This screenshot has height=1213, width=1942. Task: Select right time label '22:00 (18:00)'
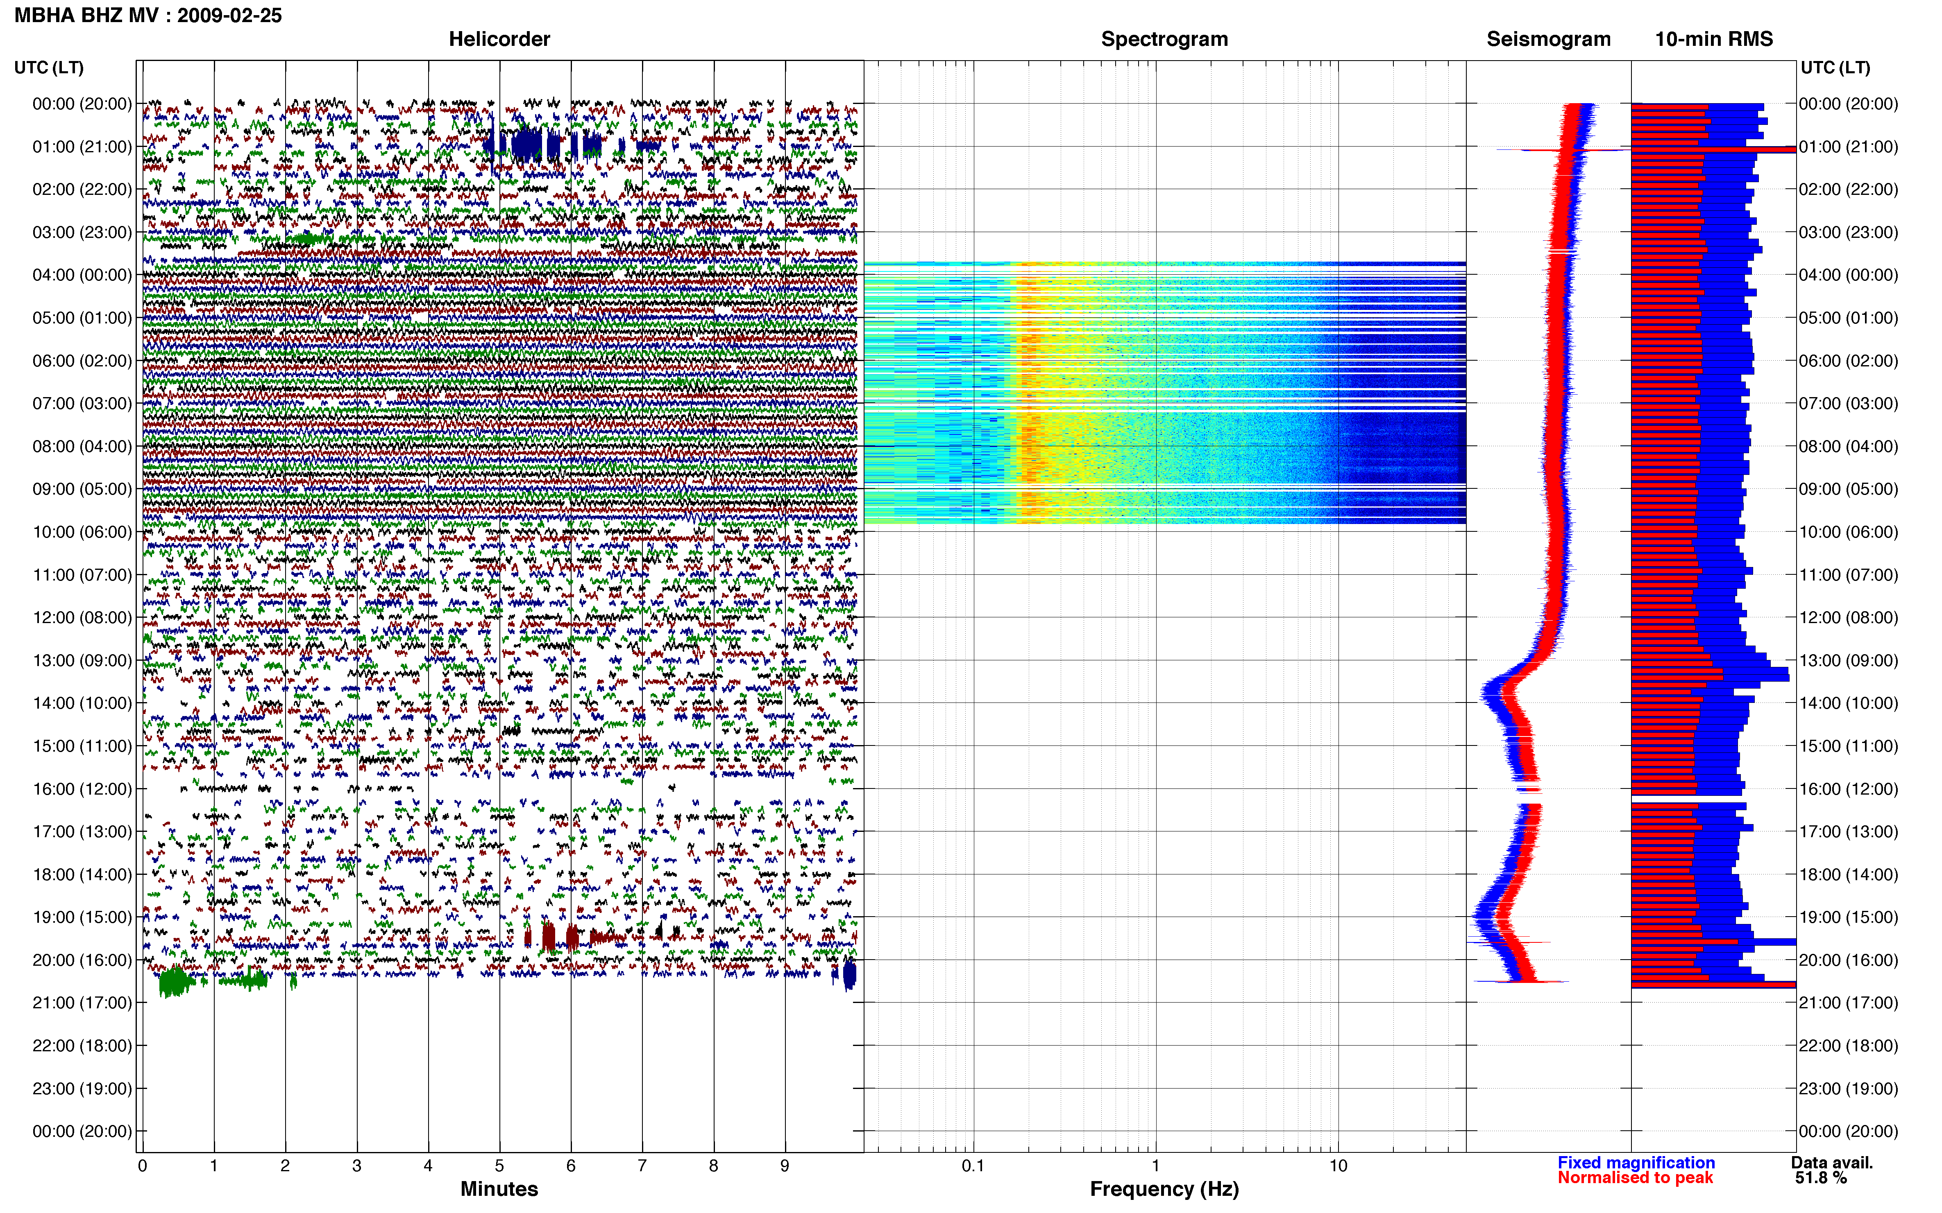(x=1849, y=1045)
